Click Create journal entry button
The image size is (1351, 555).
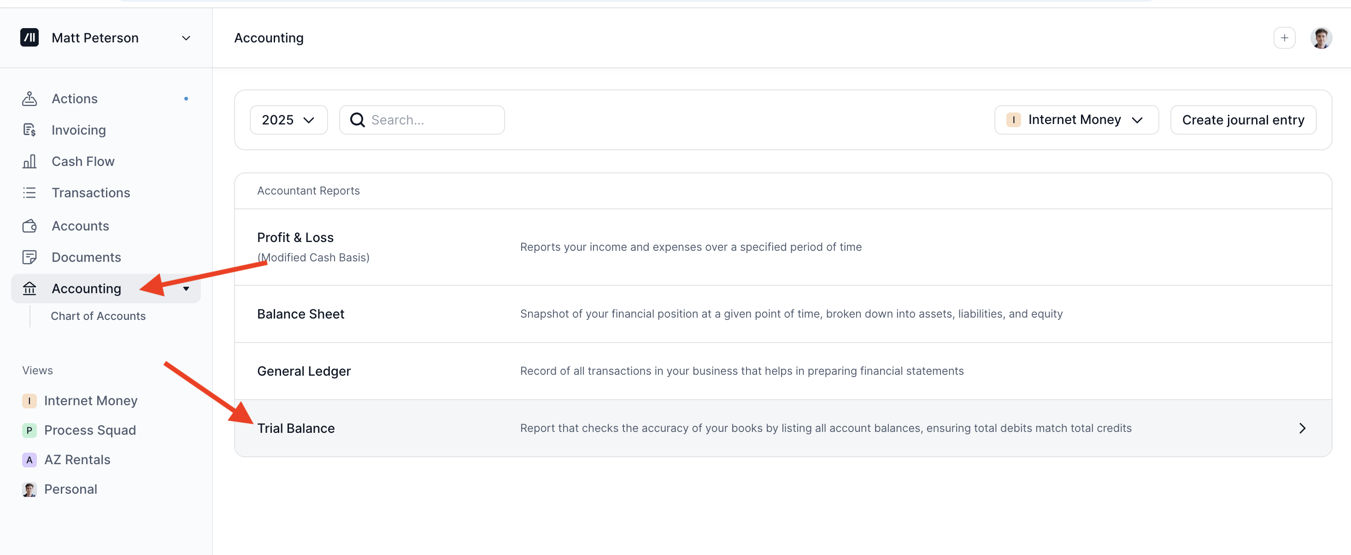1242,120
